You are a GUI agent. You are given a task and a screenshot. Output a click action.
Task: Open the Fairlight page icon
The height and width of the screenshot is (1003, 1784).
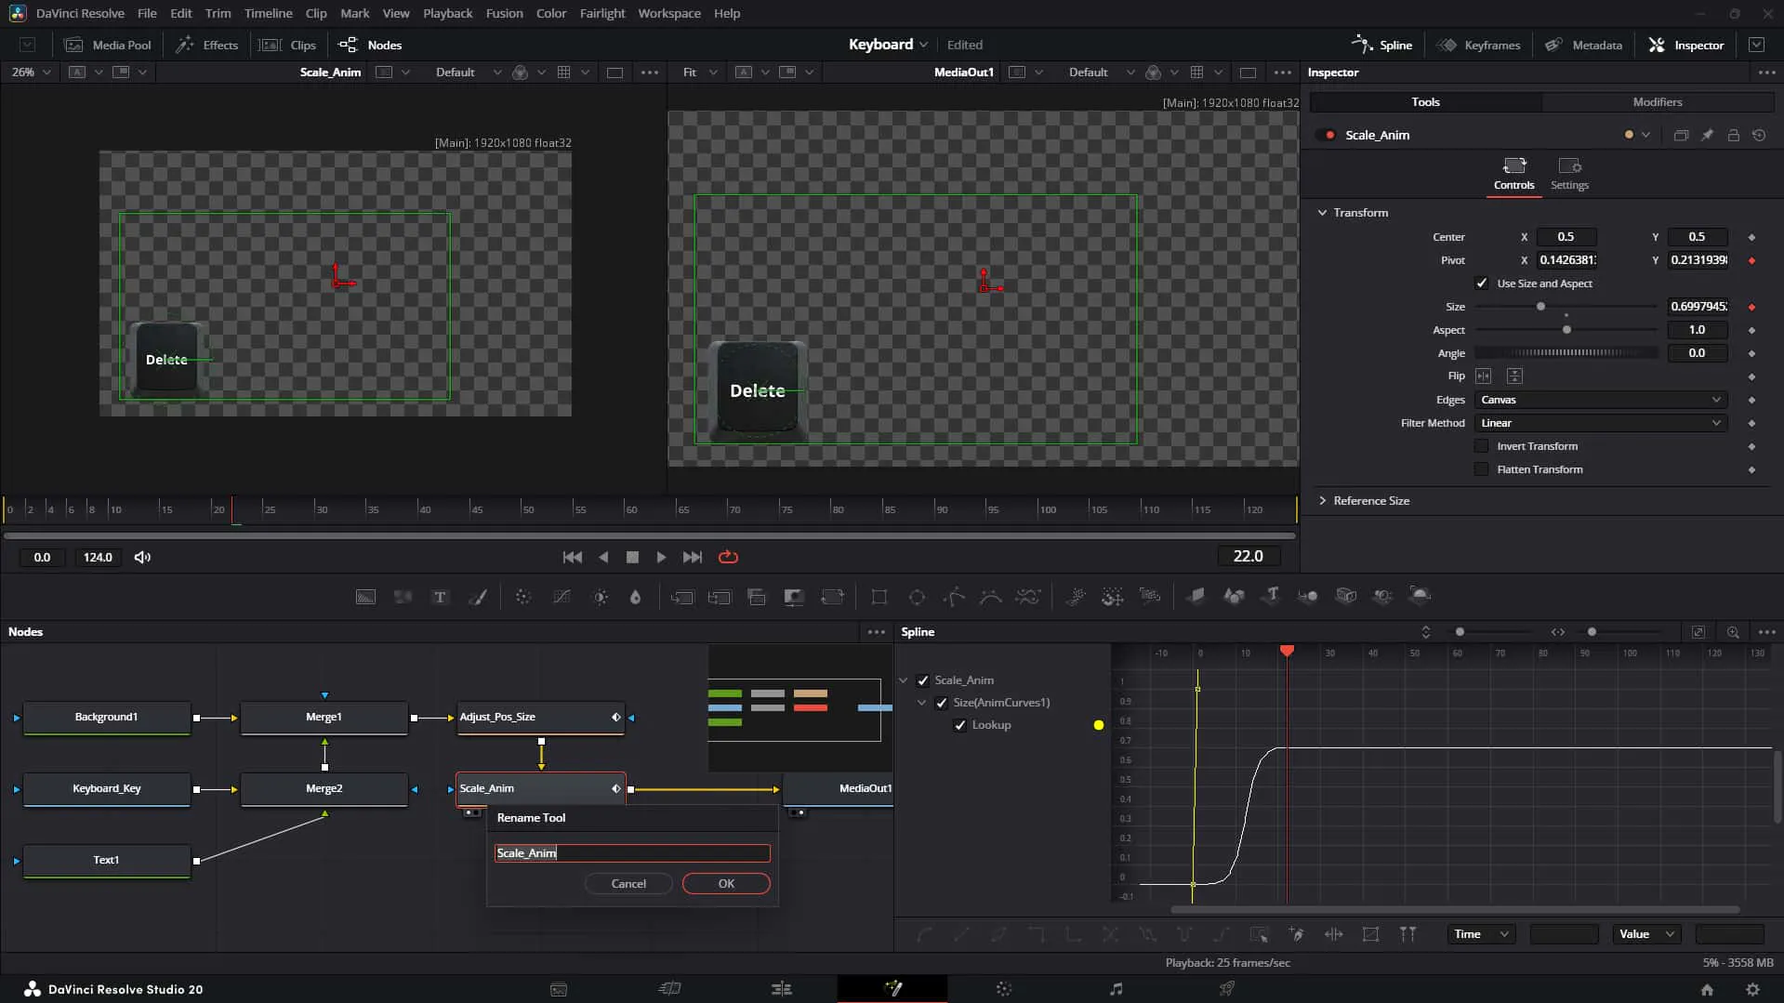(x=1116, y=988)
